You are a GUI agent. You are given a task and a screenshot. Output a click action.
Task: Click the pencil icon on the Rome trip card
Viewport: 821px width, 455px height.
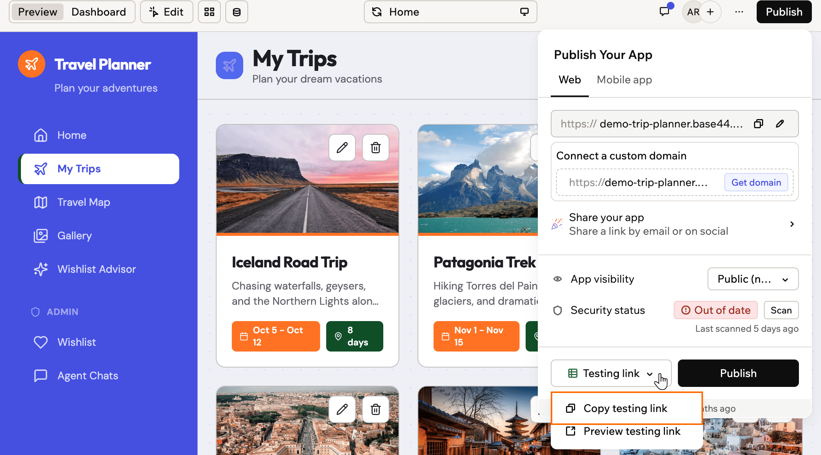click(x=342, y=409)
